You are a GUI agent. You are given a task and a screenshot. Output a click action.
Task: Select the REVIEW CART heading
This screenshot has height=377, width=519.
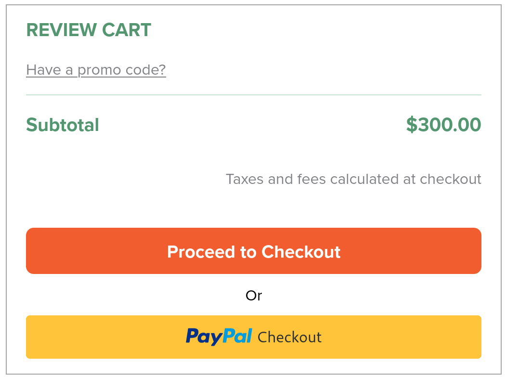89,30
